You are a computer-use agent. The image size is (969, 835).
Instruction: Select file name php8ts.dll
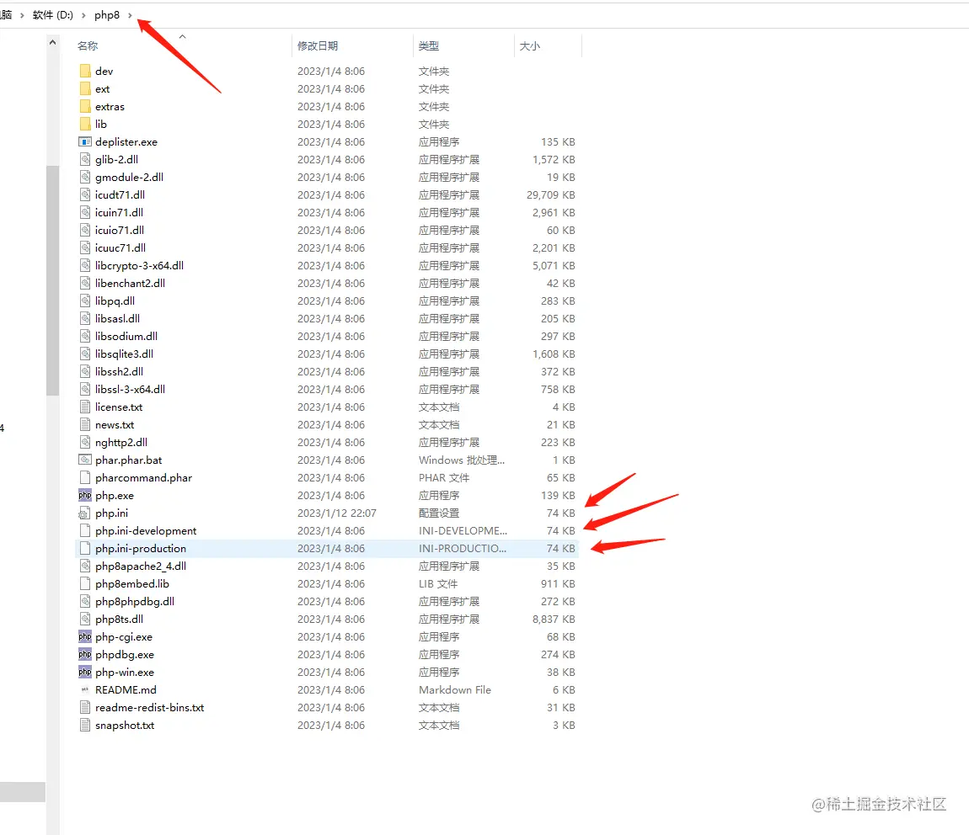(x=120, y=619)
